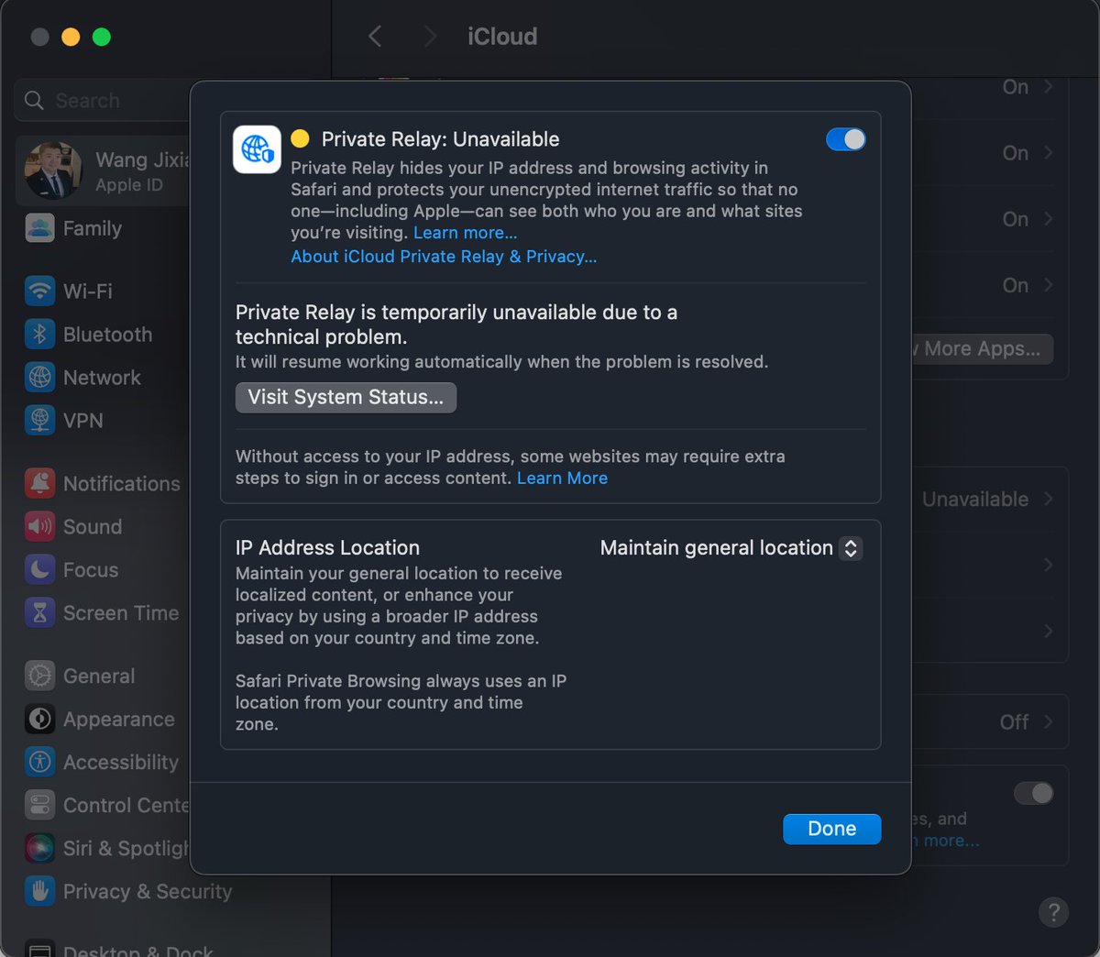Open Notifications settings icon

[39, 483]
